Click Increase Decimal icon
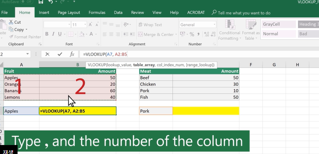 (x=206, y=34)
